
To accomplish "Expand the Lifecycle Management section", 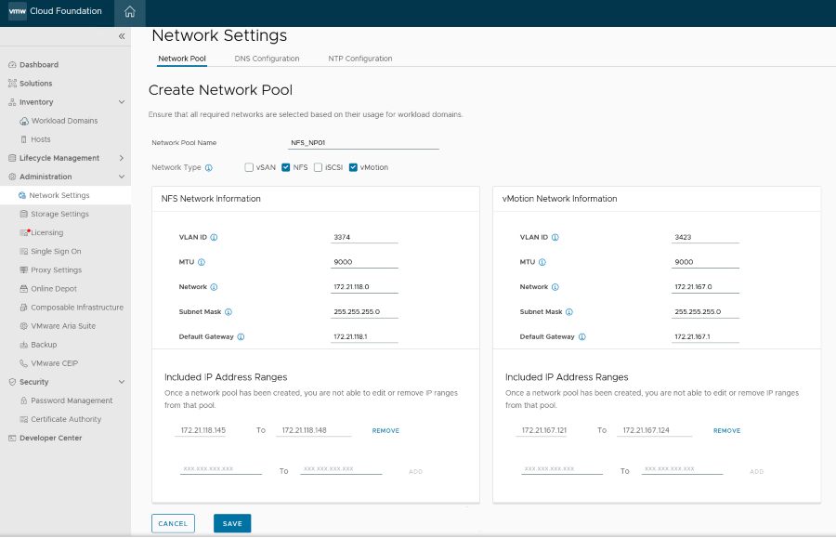I will coord(122,158).
